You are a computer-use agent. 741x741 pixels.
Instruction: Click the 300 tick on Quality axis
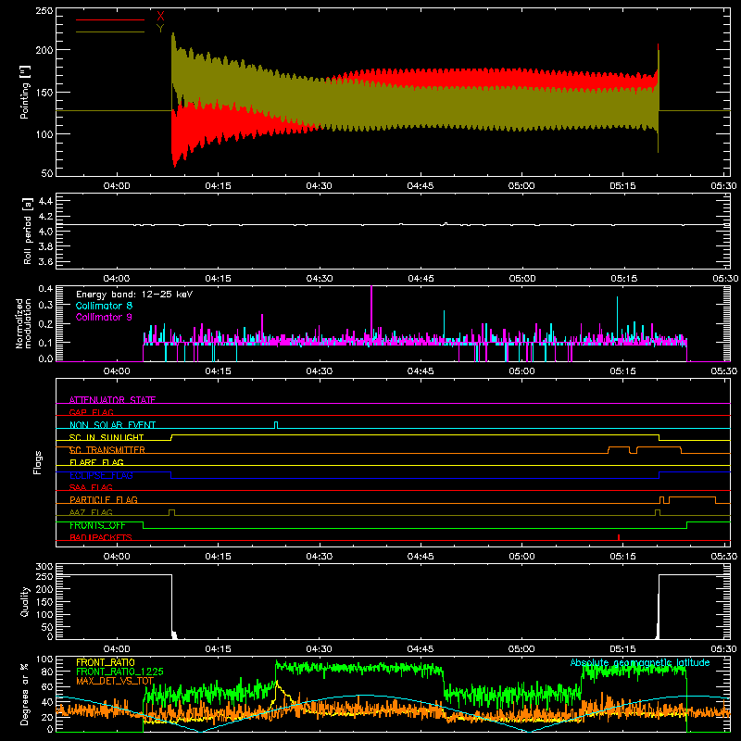pyautogui.click(x=44, y=567)
